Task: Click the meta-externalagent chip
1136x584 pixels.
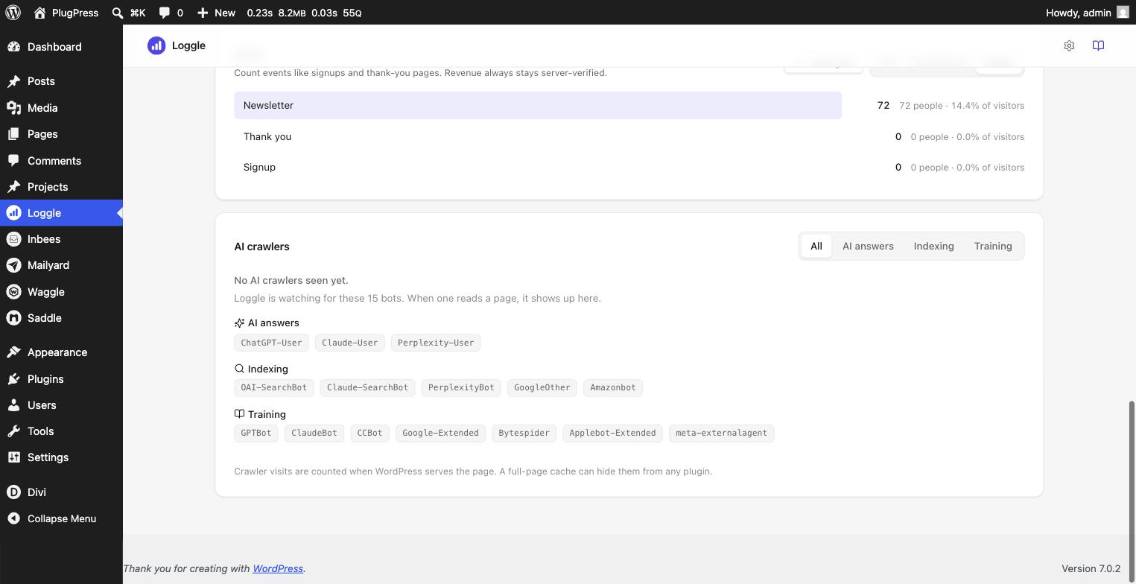Action: pos(721,433)
